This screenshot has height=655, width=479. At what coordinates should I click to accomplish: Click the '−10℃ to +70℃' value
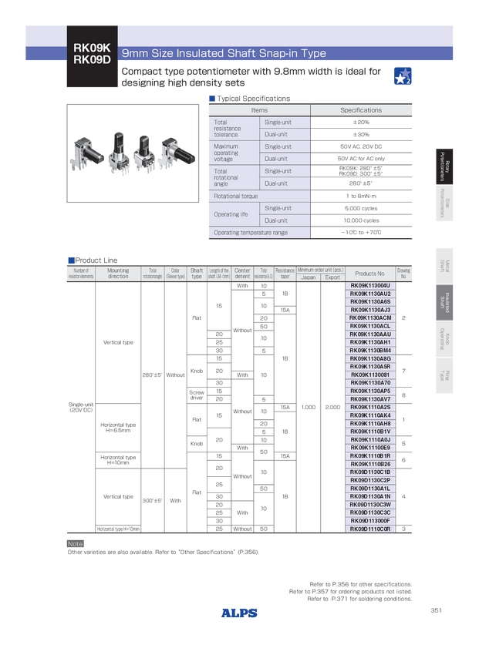coord(361,233)
